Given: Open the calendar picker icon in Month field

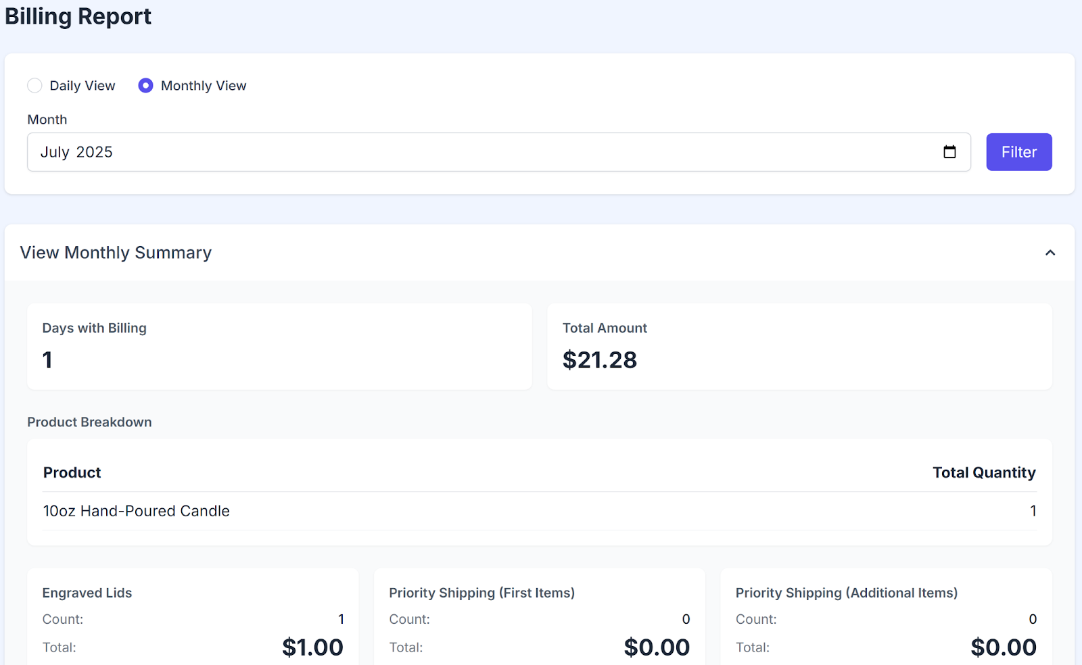Looking at the screenshot, I should click(x=949, y=152).
